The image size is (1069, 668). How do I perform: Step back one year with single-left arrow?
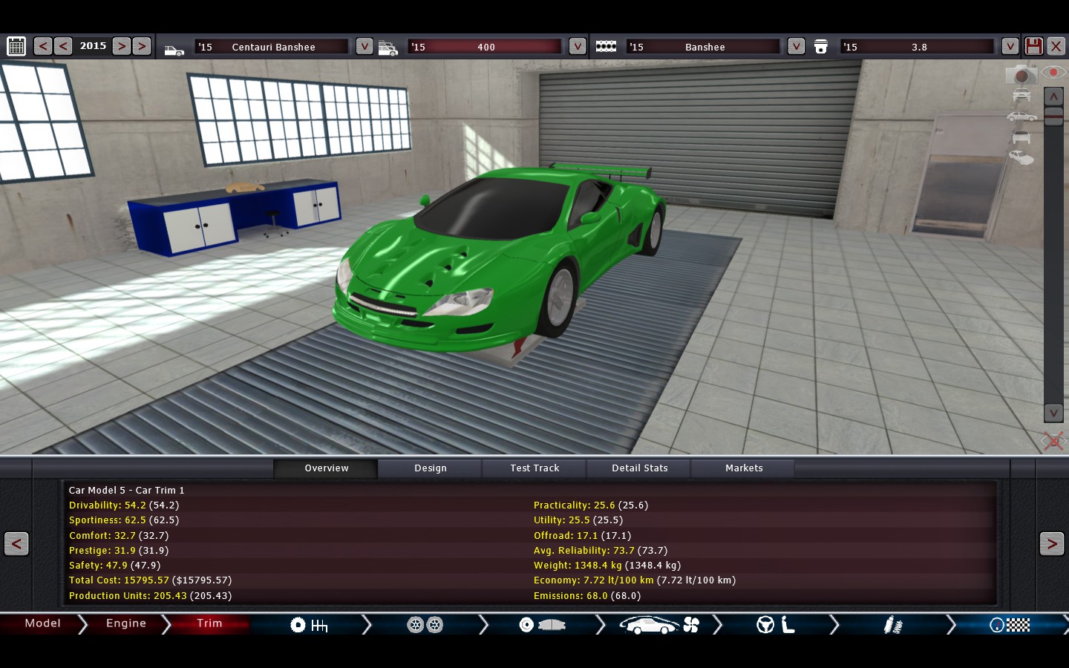63,46
